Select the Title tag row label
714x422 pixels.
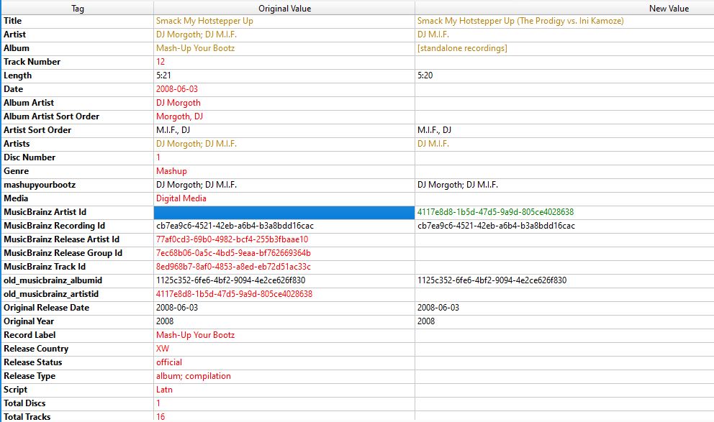point(13,21)
